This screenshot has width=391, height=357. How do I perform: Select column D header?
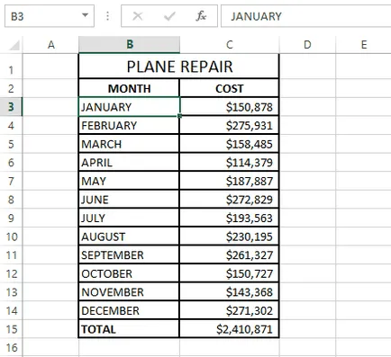point(307,45)
